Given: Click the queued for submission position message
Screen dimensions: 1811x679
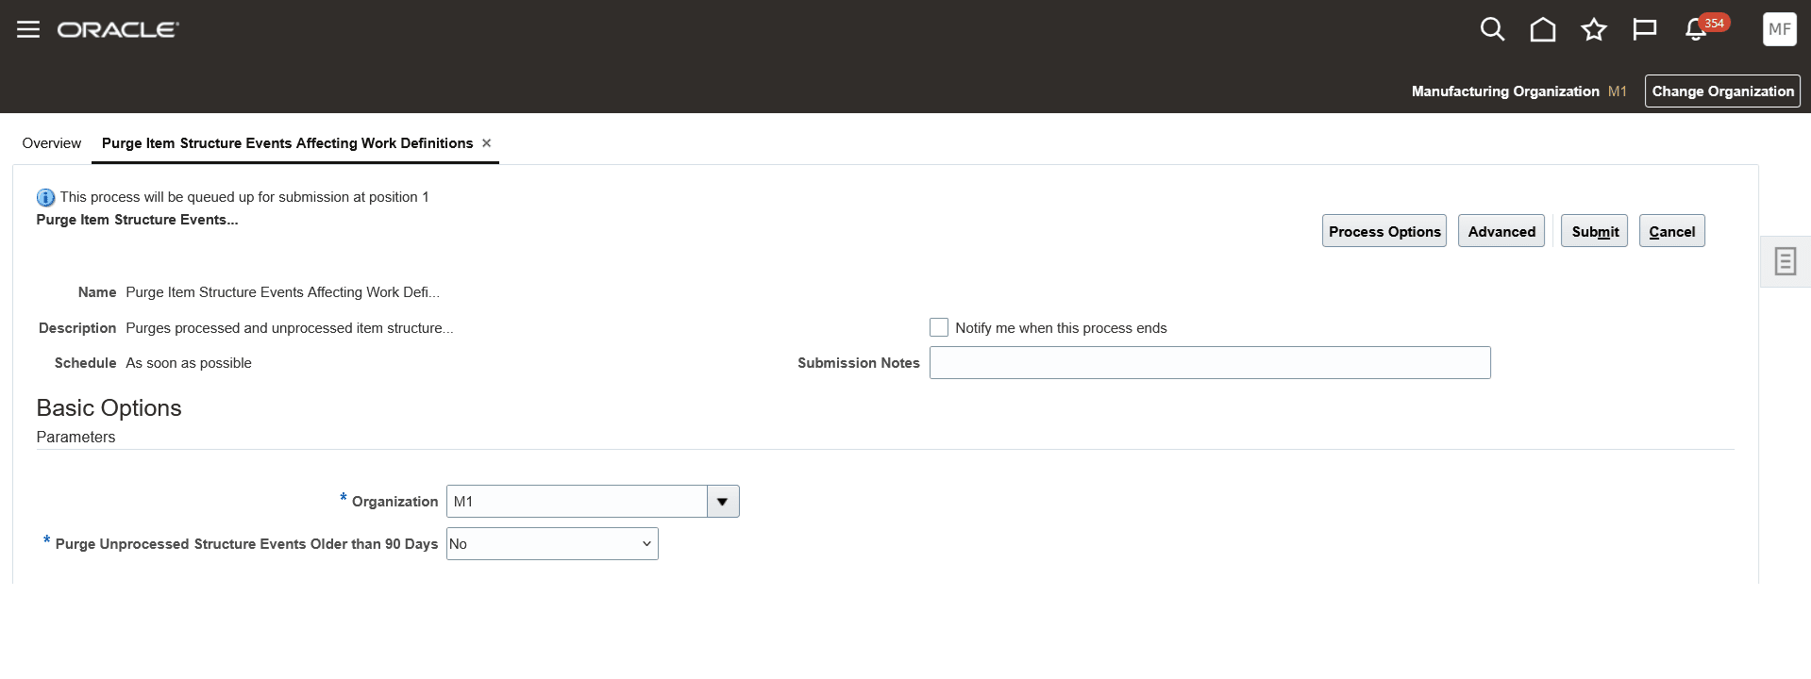Looking at the screenshot, I should (x=244, y=197).
